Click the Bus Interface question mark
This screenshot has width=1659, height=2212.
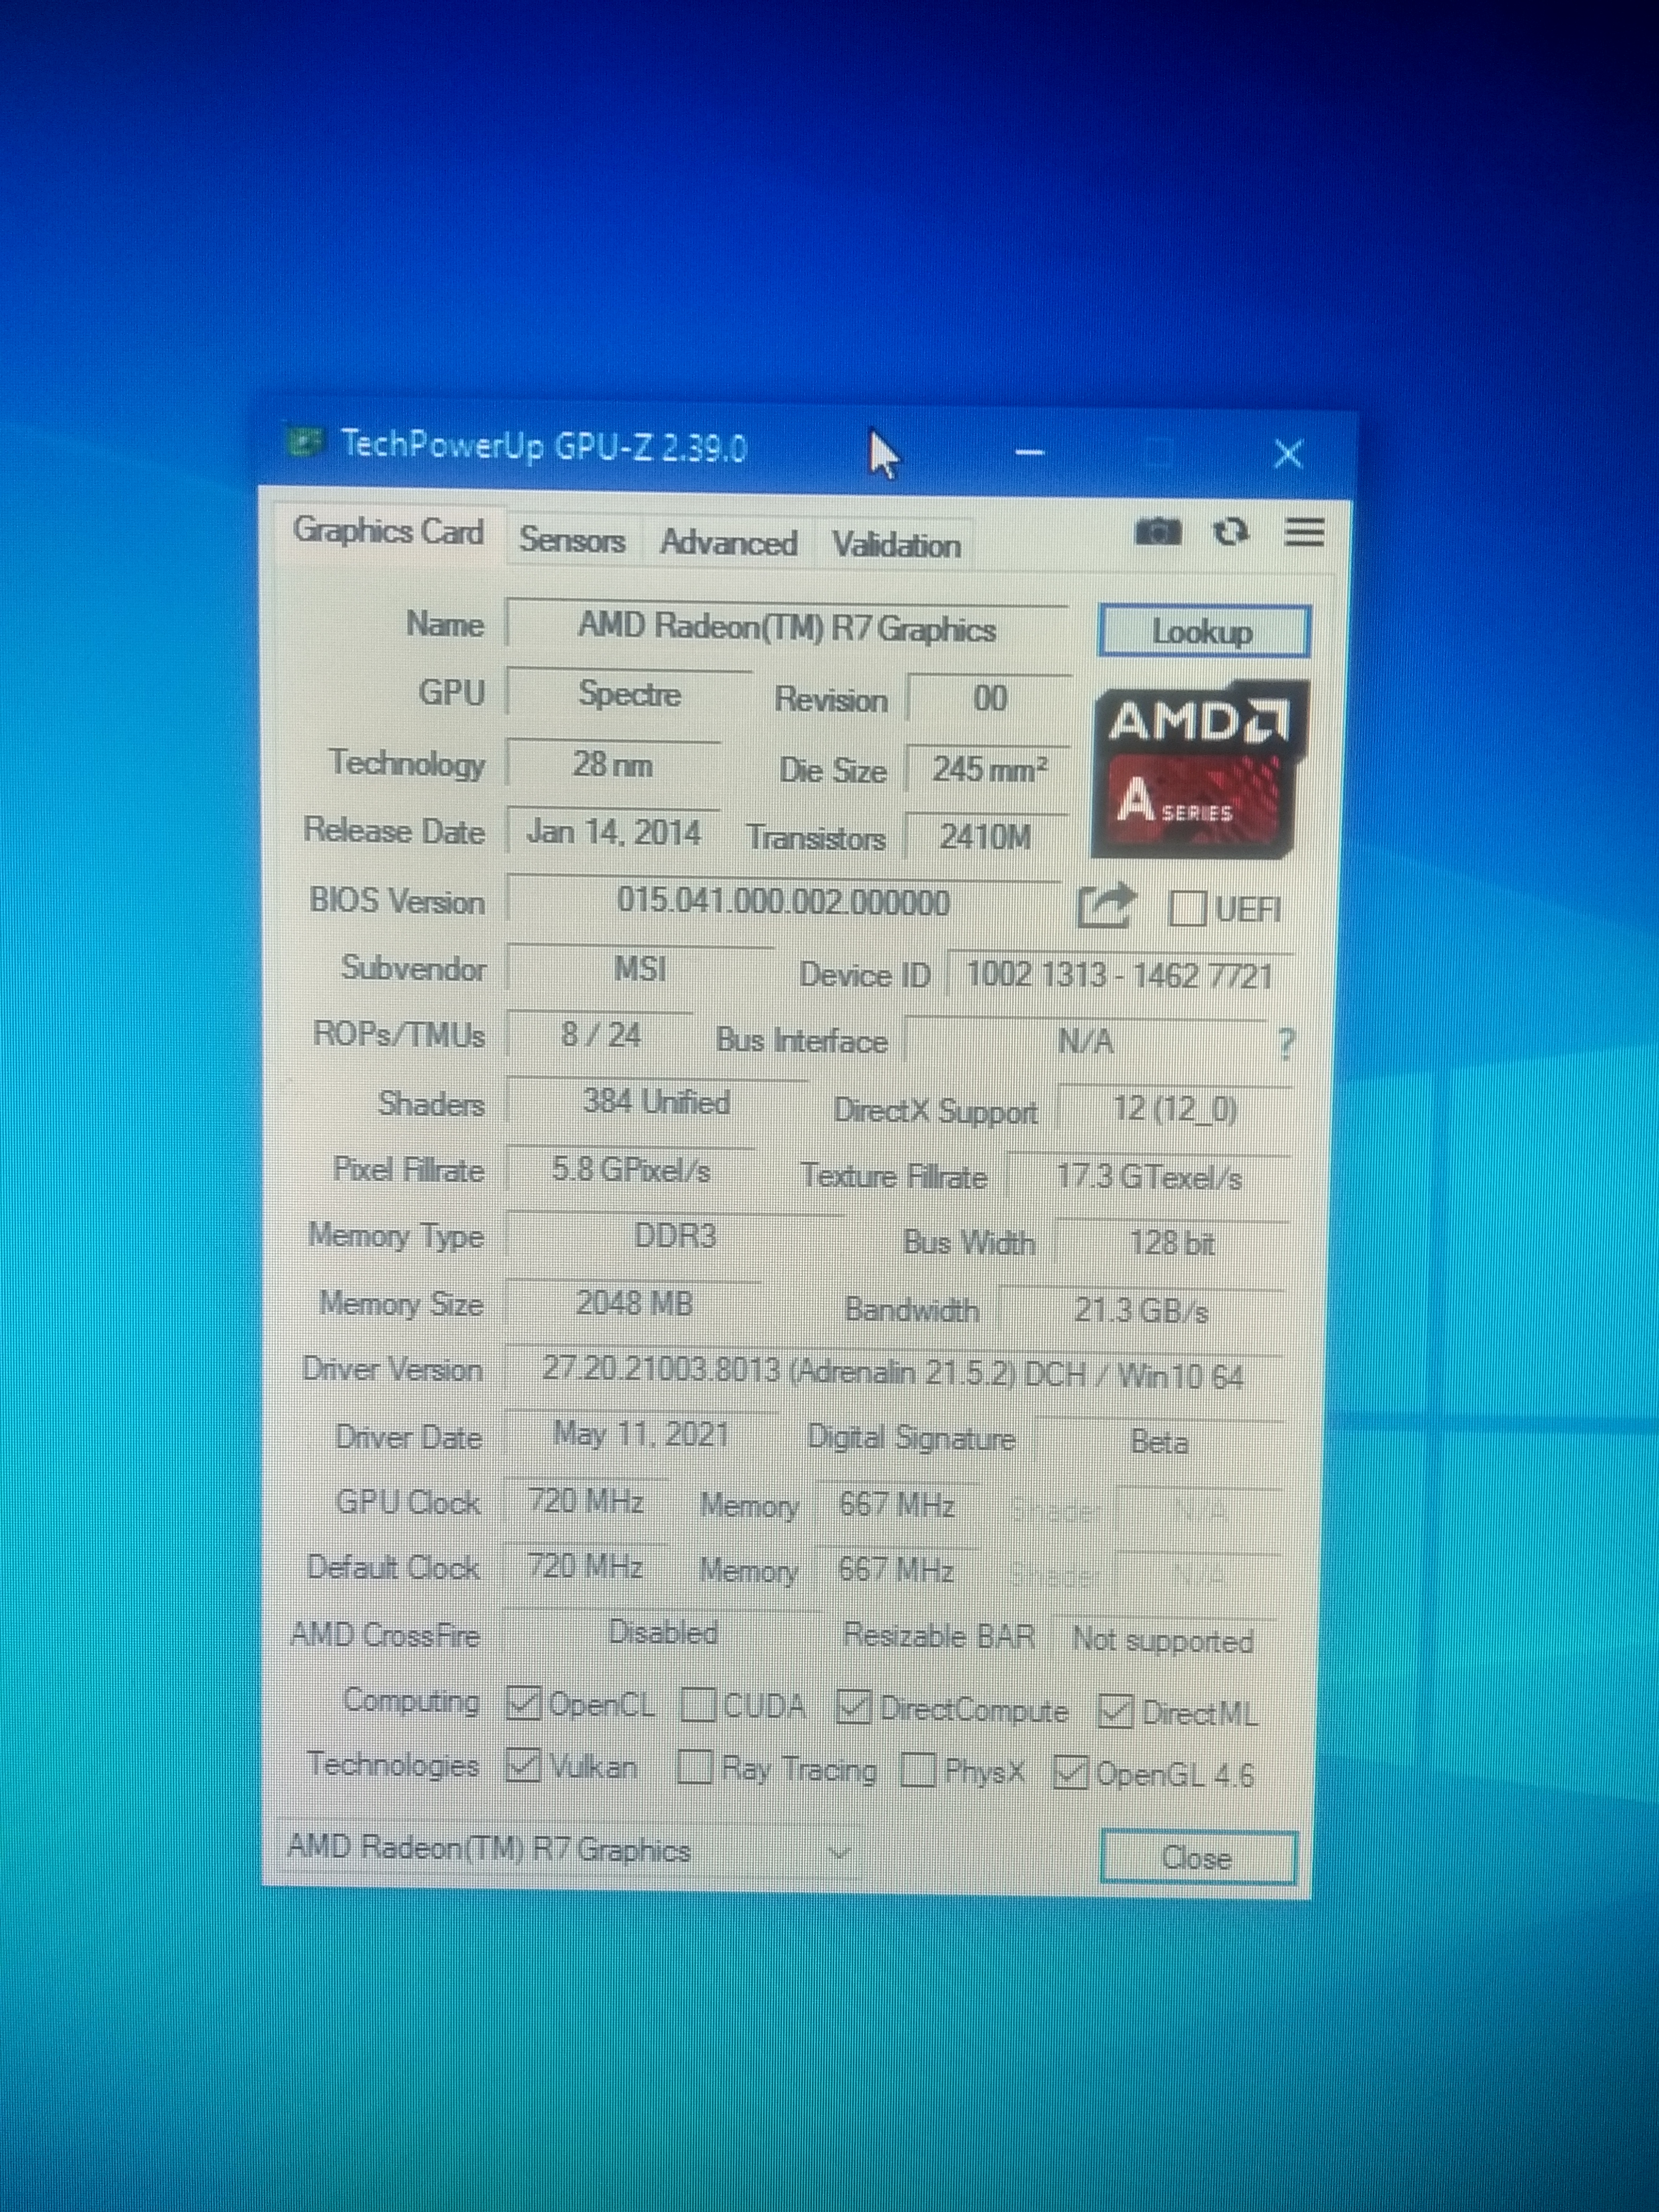click(1286, 1044)
